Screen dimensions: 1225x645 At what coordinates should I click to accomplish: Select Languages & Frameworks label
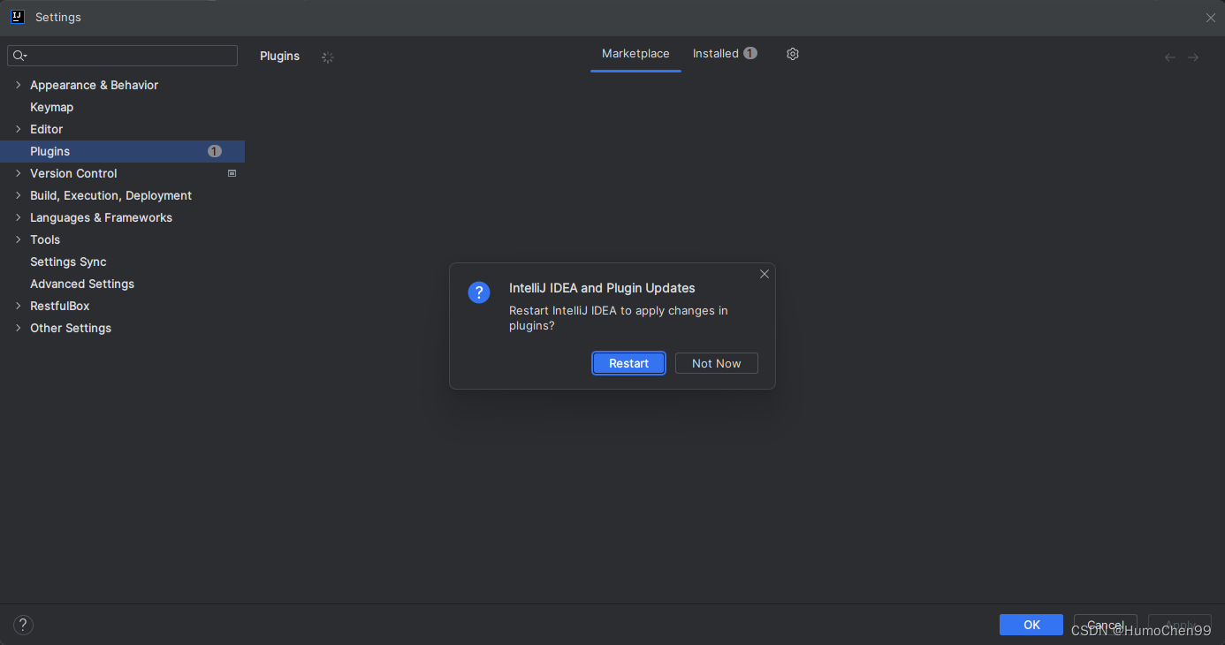pyautogui.click(x=101, y=217)
